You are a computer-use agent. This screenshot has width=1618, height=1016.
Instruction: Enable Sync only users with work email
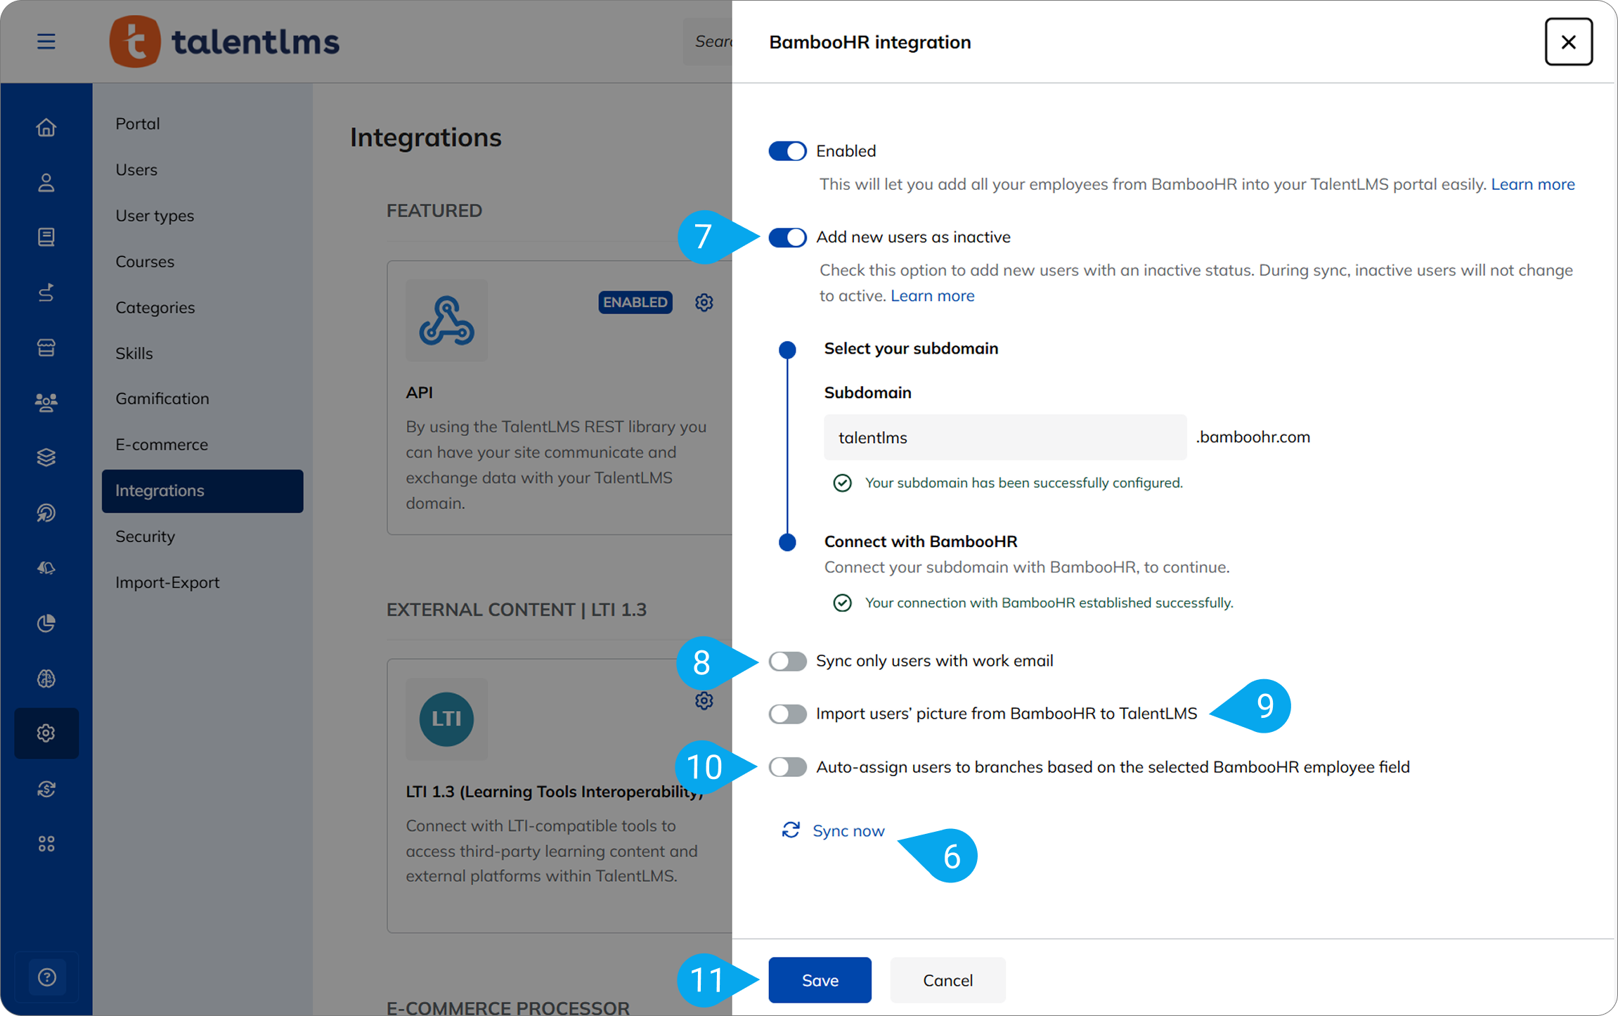pos(787,662)
